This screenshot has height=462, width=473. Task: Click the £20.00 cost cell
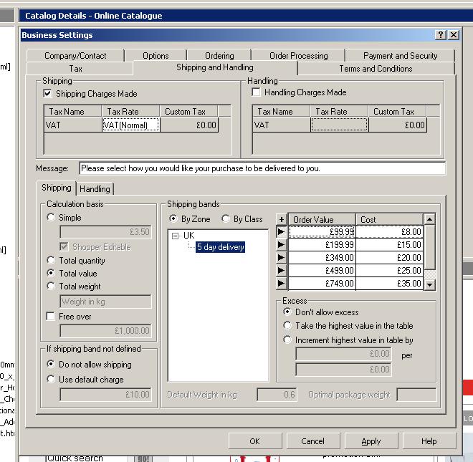click(389, 258)
